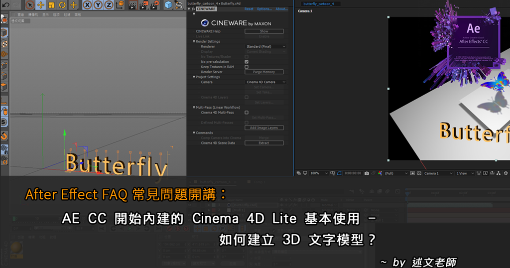
Task: Open the RGB channels color icon
Action: (380, 173)
